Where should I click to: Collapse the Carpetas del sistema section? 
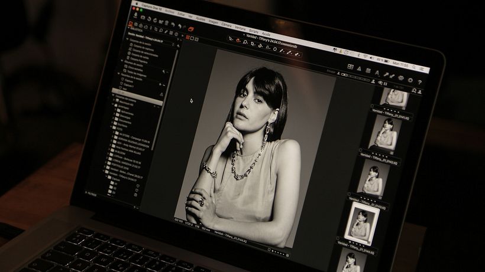[113, 94]
